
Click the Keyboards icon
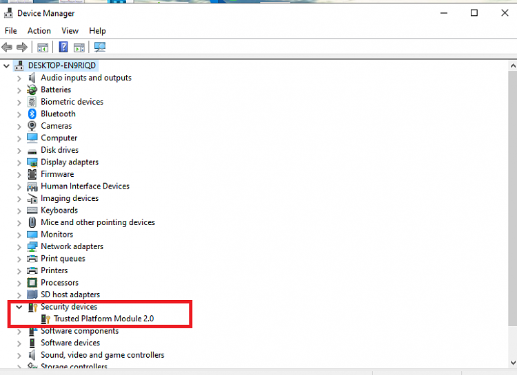[32, 210]
